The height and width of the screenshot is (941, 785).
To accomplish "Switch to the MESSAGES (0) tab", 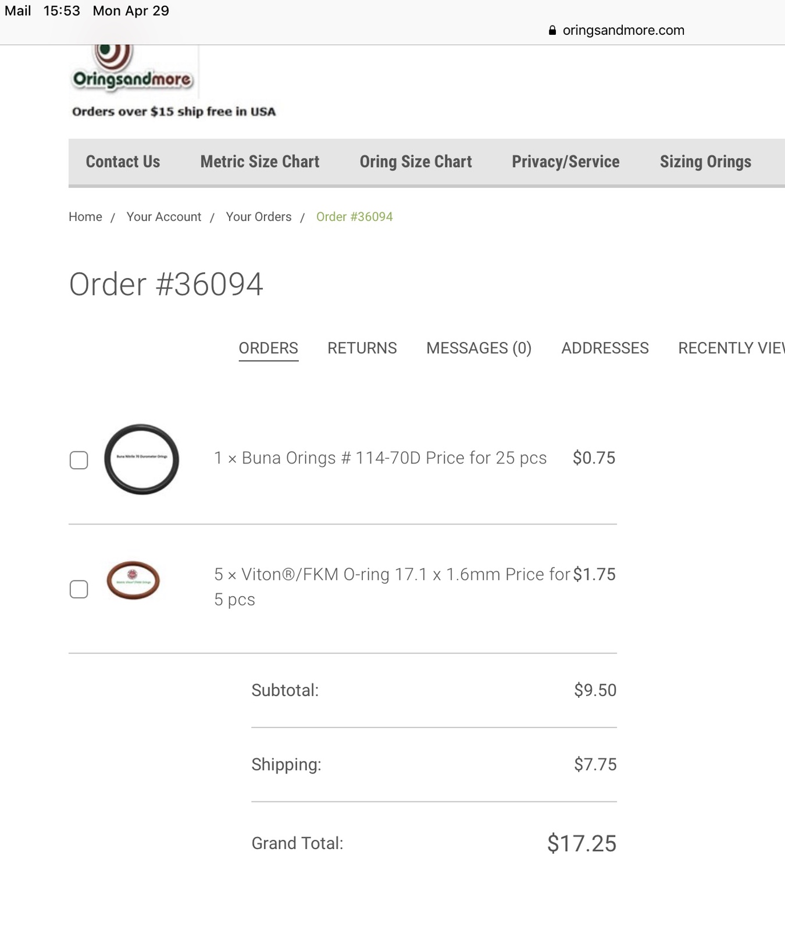I will point(479,348).
